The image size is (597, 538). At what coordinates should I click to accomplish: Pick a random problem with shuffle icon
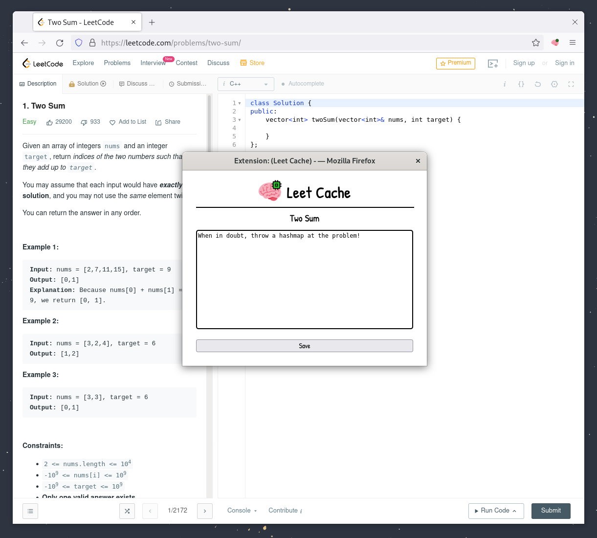coord(127,511)
